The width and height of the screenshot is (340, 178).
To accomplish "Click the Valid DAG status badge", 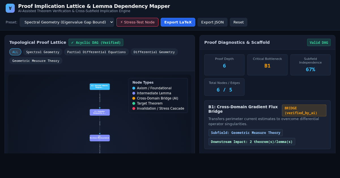I will 319,42.
